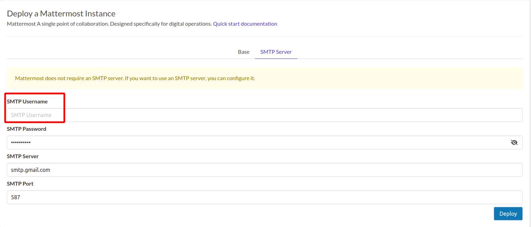Switch to the Base tab
Image resolution: width=531 pixels, height=227 pixels.
point(243,52)
